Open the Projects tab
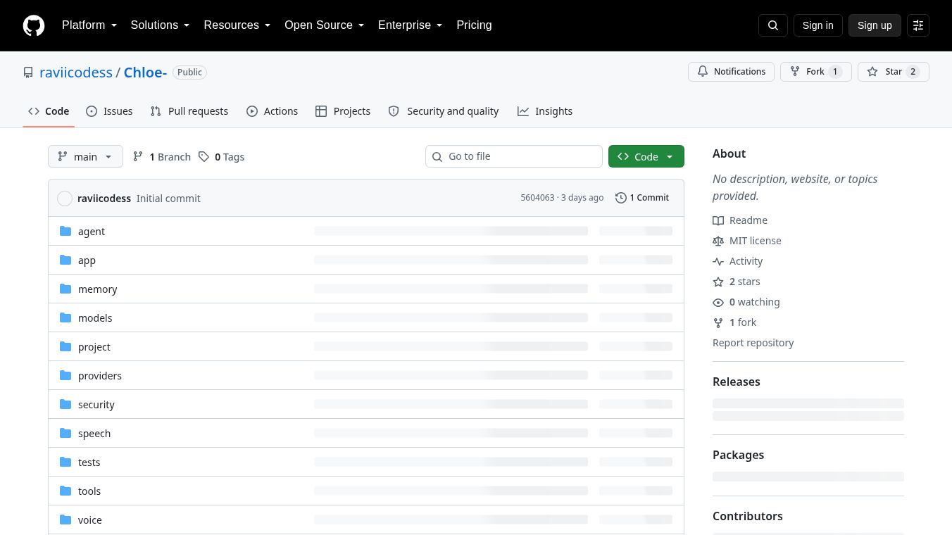Viewport: 952px width, 535px height. (343, 111)
